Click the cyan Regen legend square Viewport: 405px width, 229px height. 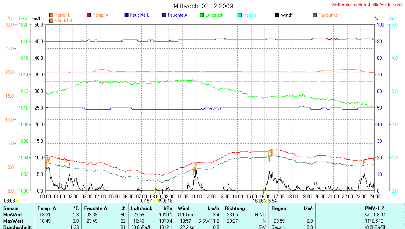tap(240, 15)
